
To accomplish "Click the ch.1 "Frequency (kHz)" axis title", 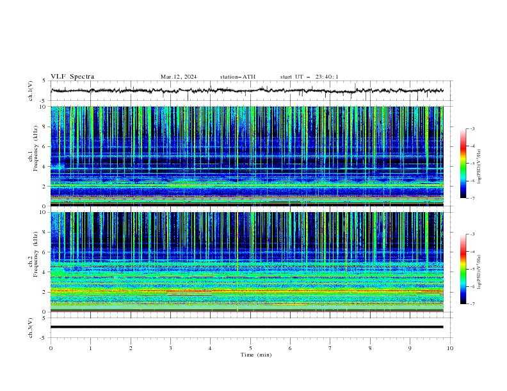I will (36, 148).
